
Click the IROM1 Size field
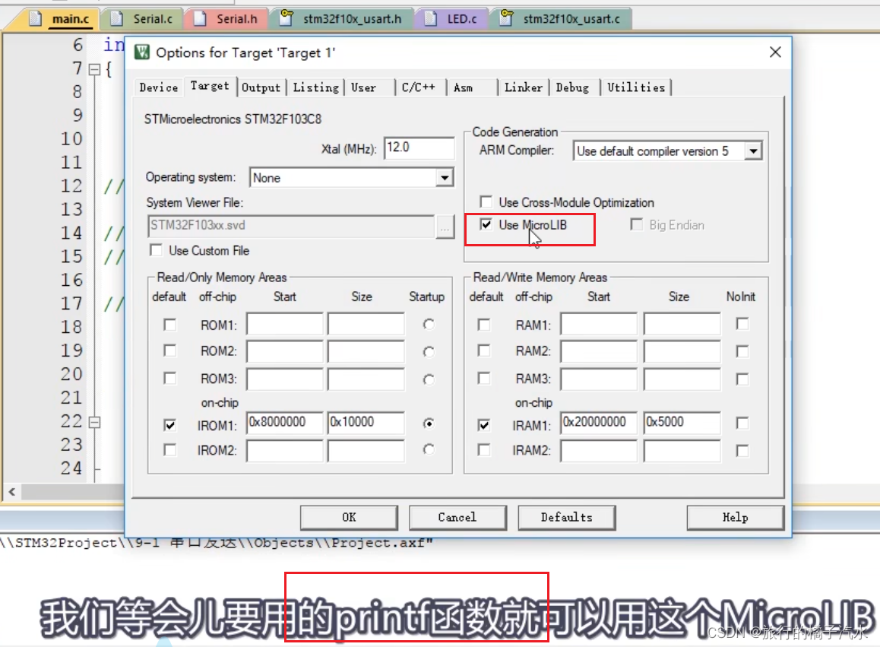point(366,423)
